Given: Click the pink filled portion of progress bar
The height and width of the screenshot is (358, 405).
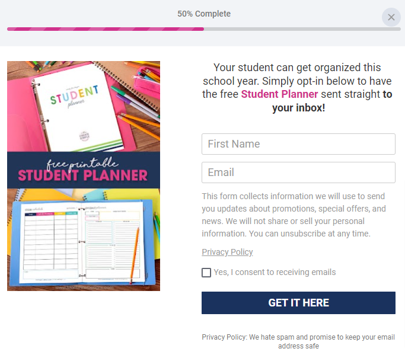Looking at the screenshot, I should point(106,29).
